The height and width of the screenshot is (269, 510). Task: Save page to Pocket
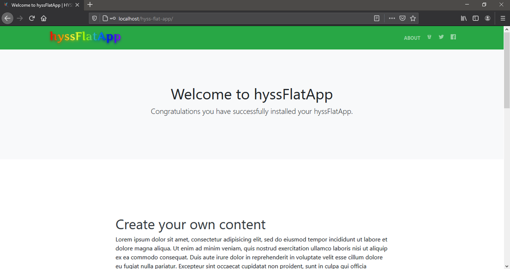point(402,19)
